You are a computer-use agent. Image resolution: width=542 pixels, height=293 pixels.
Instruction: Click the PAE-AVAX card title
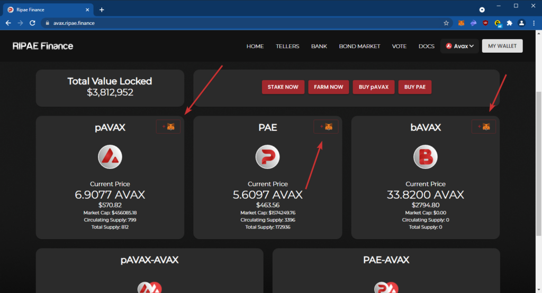[386, 260]
